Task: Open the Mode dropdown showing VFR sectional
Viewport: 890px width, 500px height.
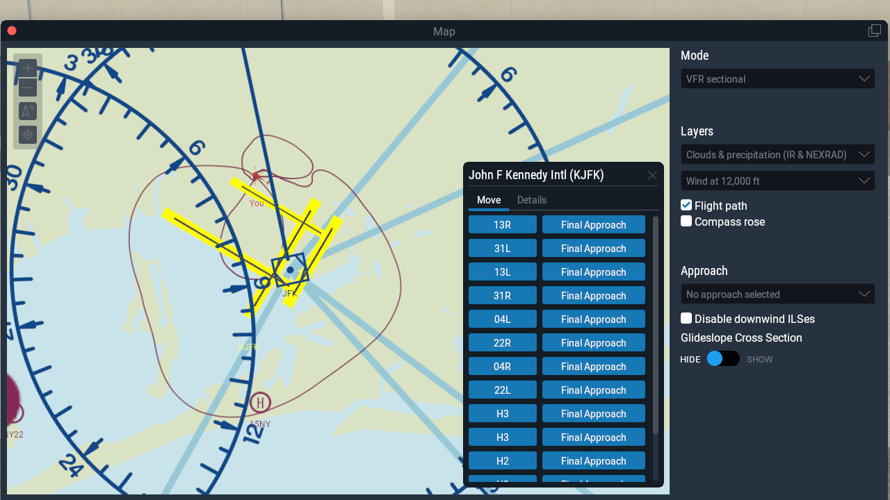Action: (778, 78)
